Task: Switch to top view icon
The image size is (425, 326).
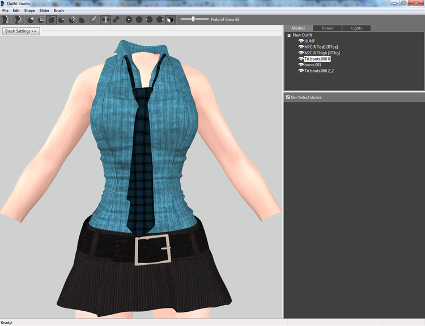Action: coord(129,19)
